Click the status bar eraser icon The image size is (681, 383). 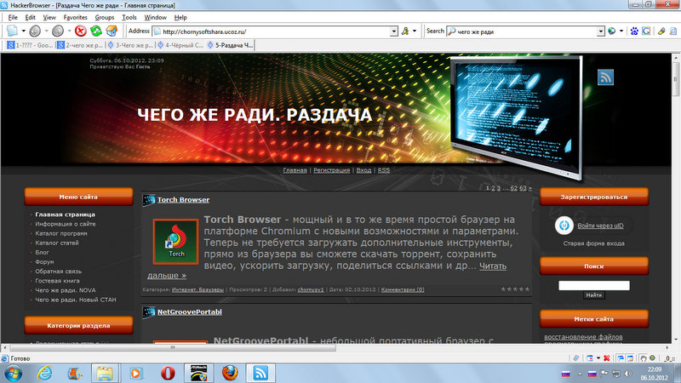pyautogui.click(x=576, y=358)
